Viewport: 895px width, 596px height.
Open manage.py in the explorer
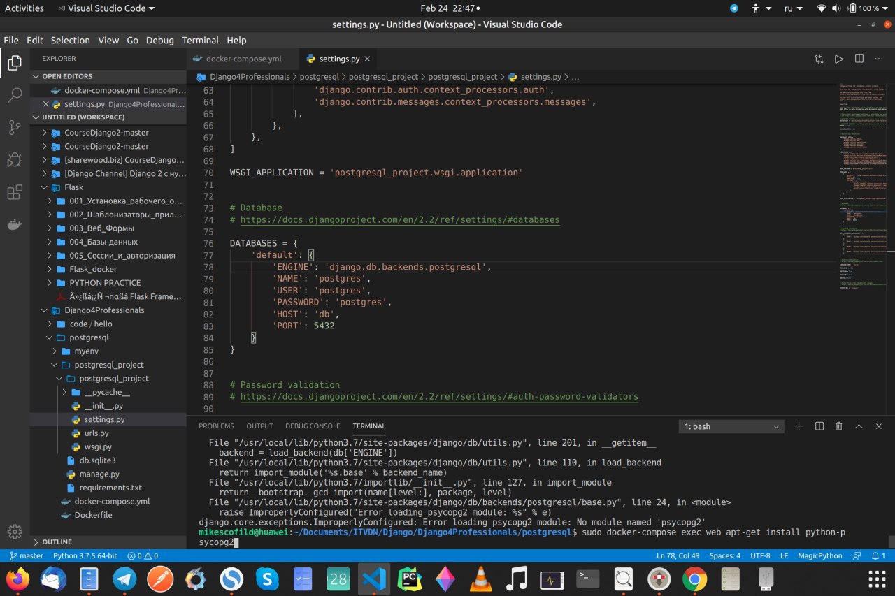pos(108,474)
